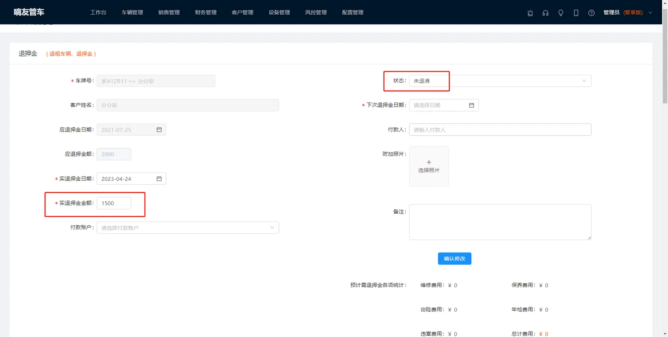Open calendar icon for 实退押金日期
The width and height of the screenshot is (668, 337).
click(x=159, y=179)
